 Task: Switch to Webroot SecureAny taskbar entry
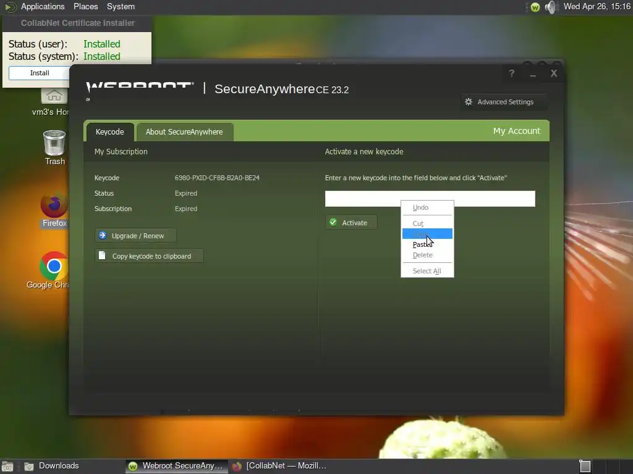point(176,466)
